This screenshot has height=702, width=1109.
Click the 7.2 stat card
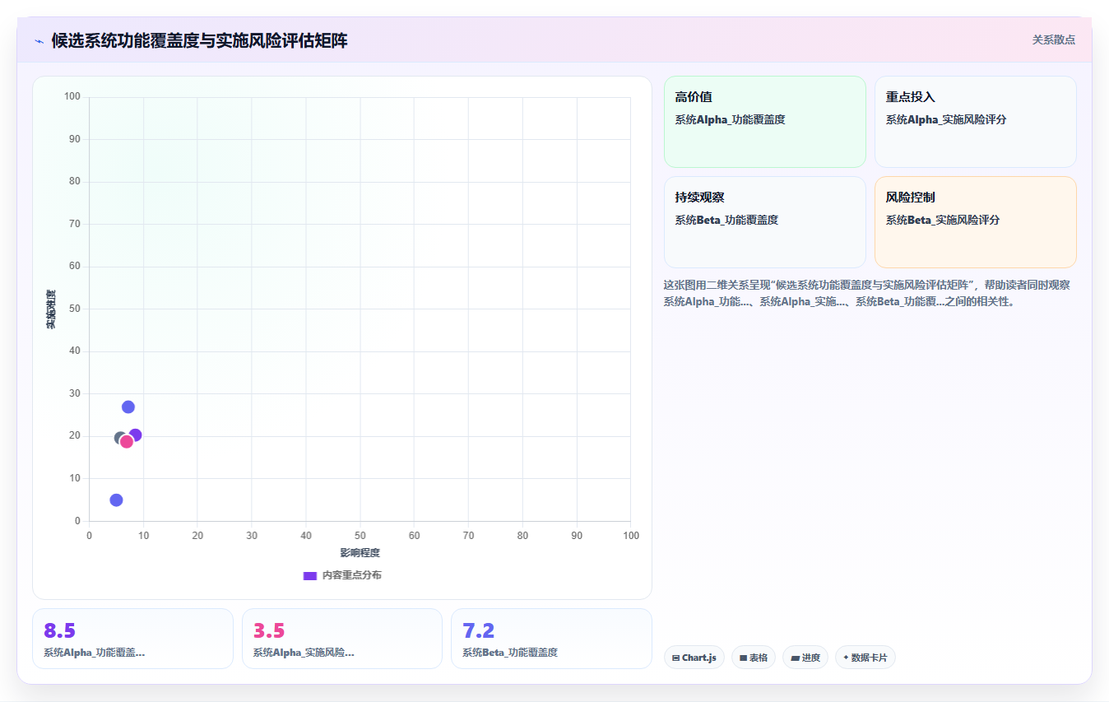[x=551, y=639]
